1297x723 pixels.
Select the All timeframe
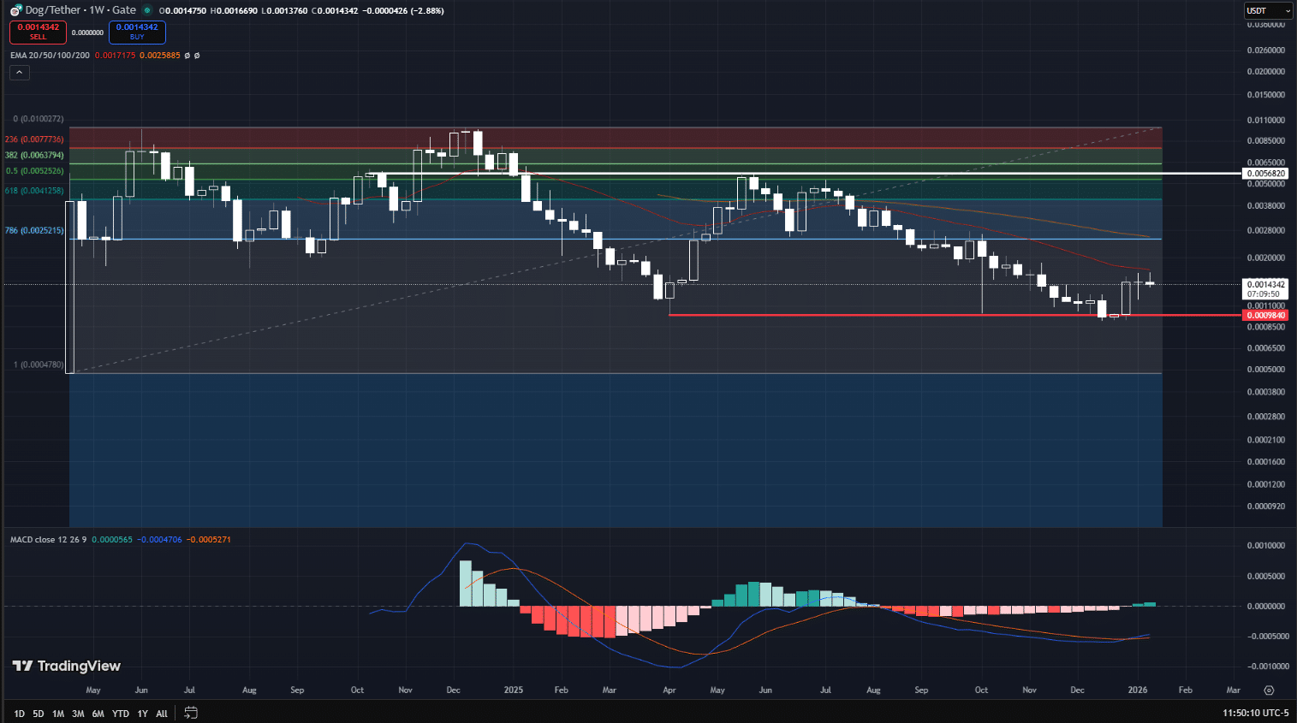162,712
